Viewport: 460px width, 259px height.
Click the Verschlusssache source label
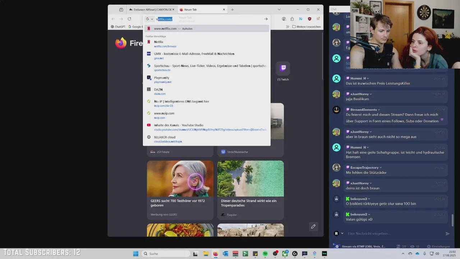coord(237,152)
